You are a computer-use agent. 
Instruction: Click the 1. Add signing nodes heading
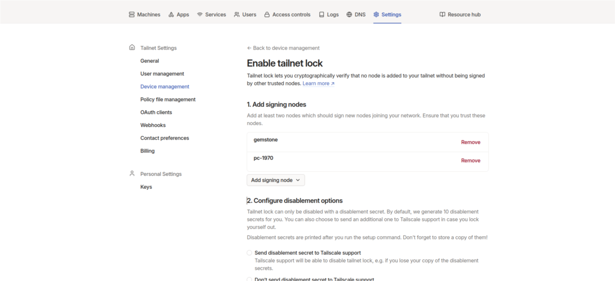pyautogui.click(x=276, y=104)
